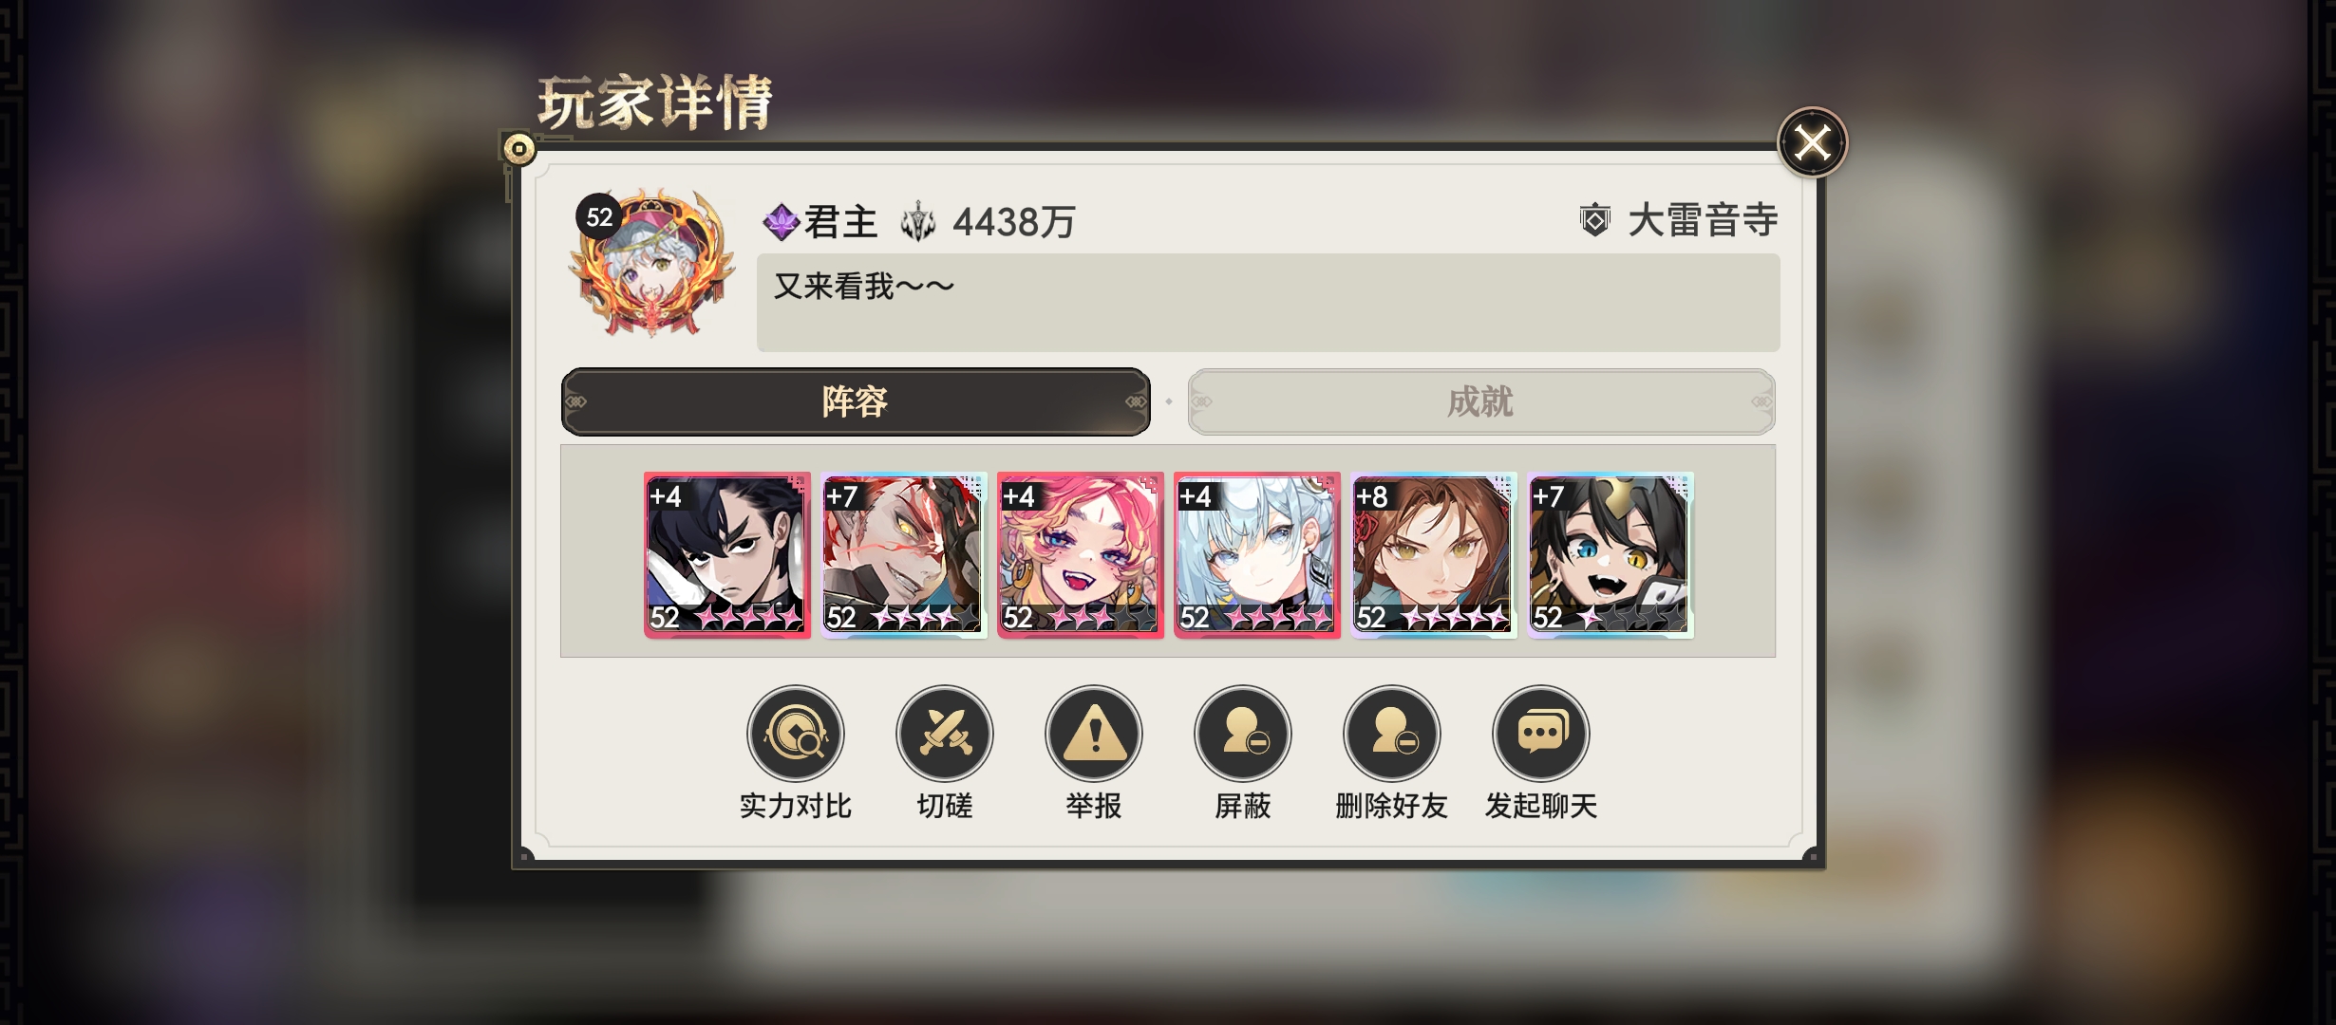Switch to the 成就 achievements tab
The image size is (2336, 1025).
1481,401
